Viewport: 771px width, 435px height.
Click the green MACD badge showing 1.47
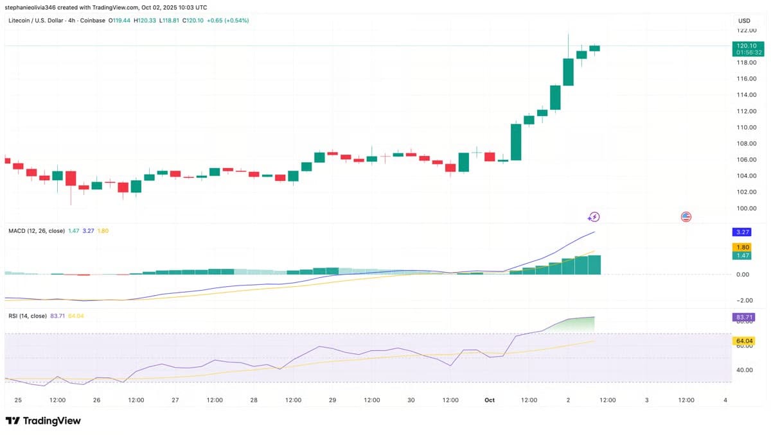pyautogui.click(x=741, y=255)
